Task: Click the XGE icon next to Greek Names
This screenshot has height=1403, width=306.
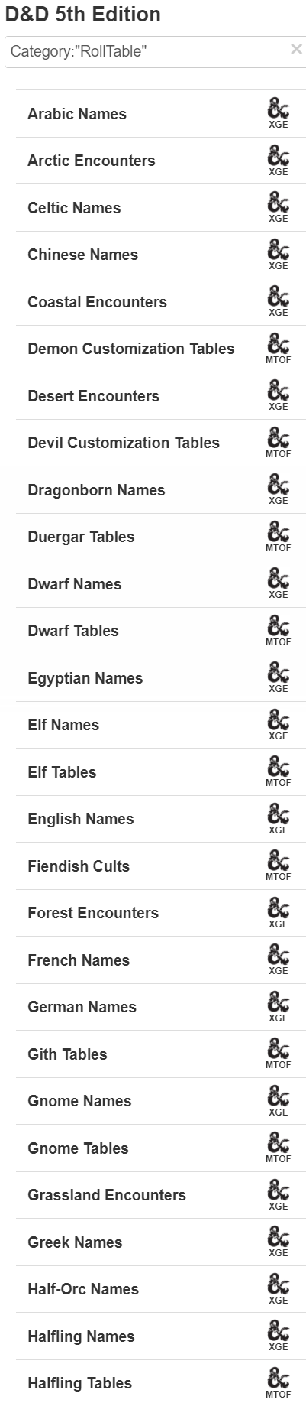Action: [279, 1242]
